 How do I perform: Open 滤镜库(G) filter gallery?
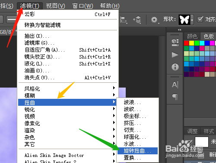pos(68,43)
